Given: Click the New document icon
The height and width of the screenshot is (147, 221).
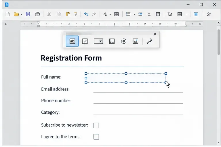Looking at the screenshot, I should (x=7, y=14).
